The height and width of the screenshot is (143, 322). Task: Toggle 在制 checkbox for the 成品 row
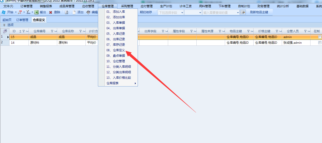click(x=320, y=37)
